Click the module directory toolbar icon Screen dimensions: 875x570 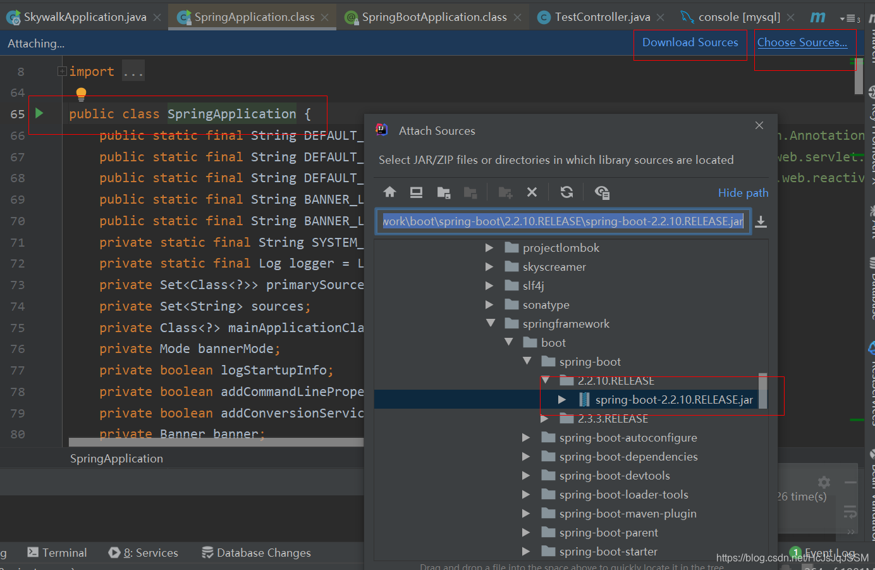tap(470, 192)
